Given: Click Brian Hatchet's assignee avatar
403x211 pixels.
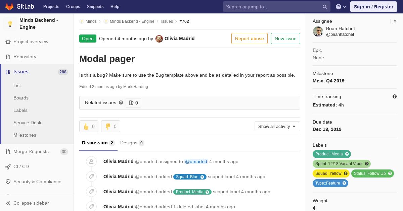Looking at the screenshot, I should (x=318, y=31).
